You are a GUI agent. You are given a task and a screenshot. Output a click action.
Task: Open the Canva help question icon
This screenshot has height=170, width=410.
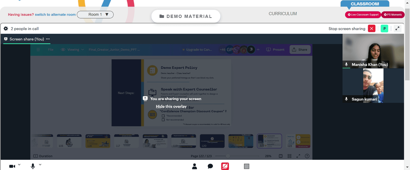[307, 156]
